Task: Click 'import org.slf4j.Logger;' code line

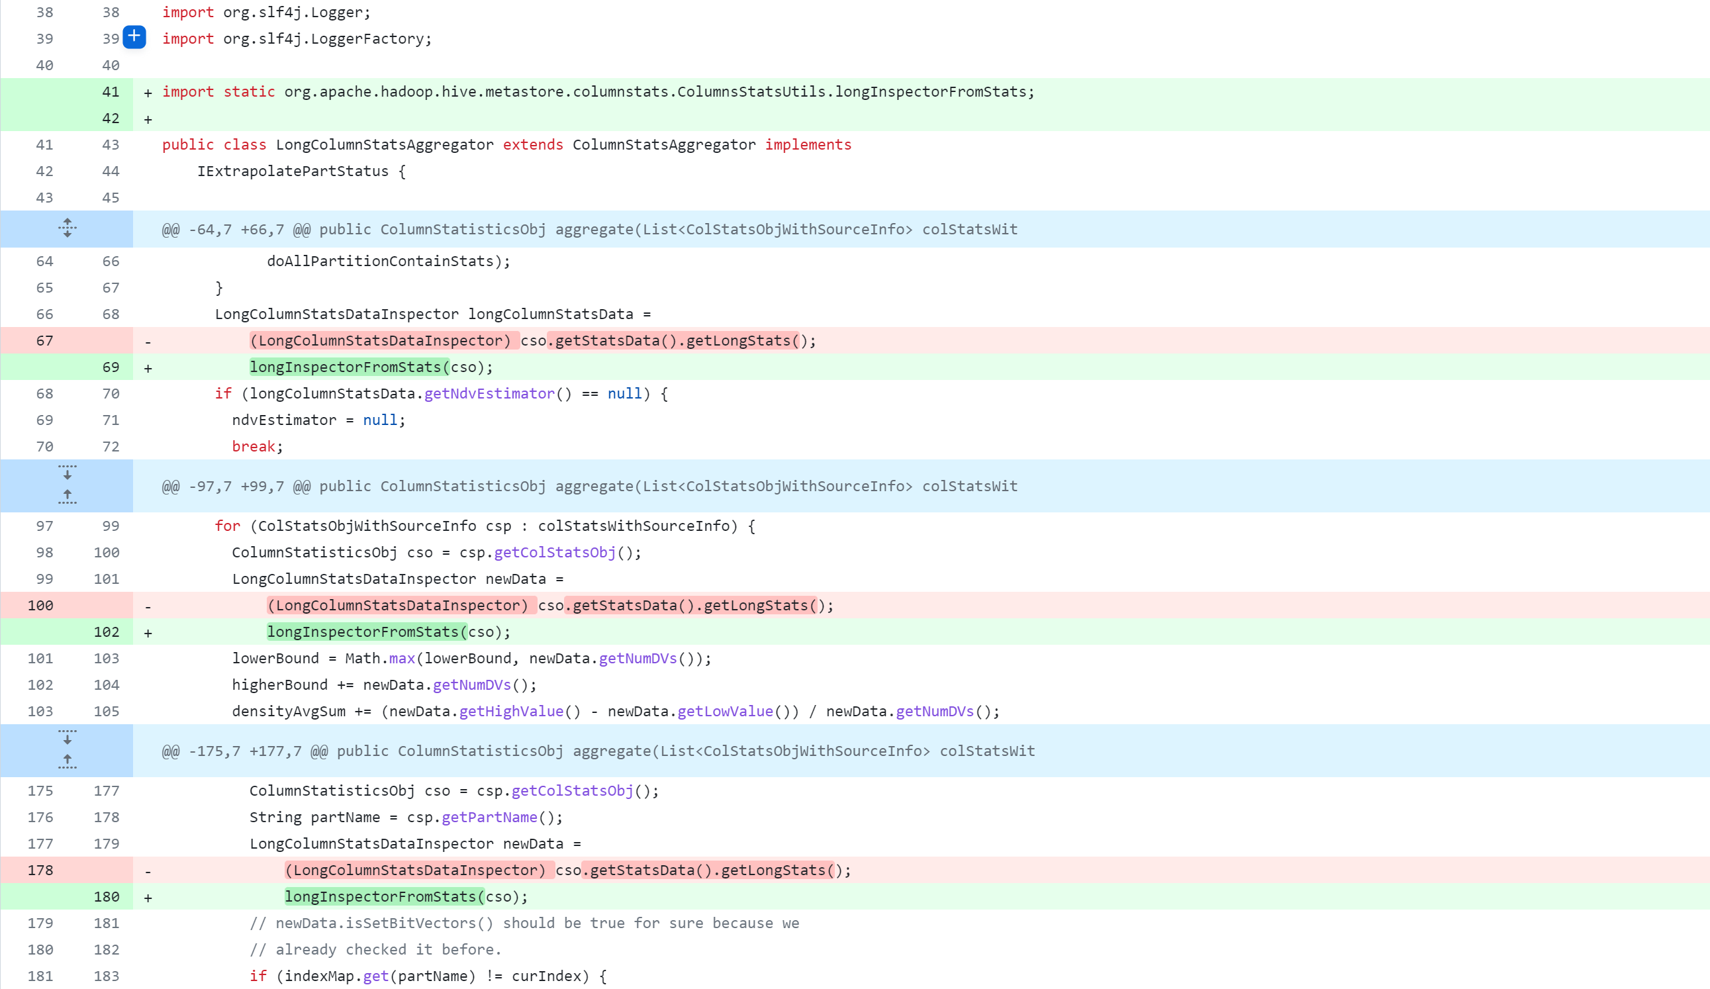Action: [x=267, y=12]
